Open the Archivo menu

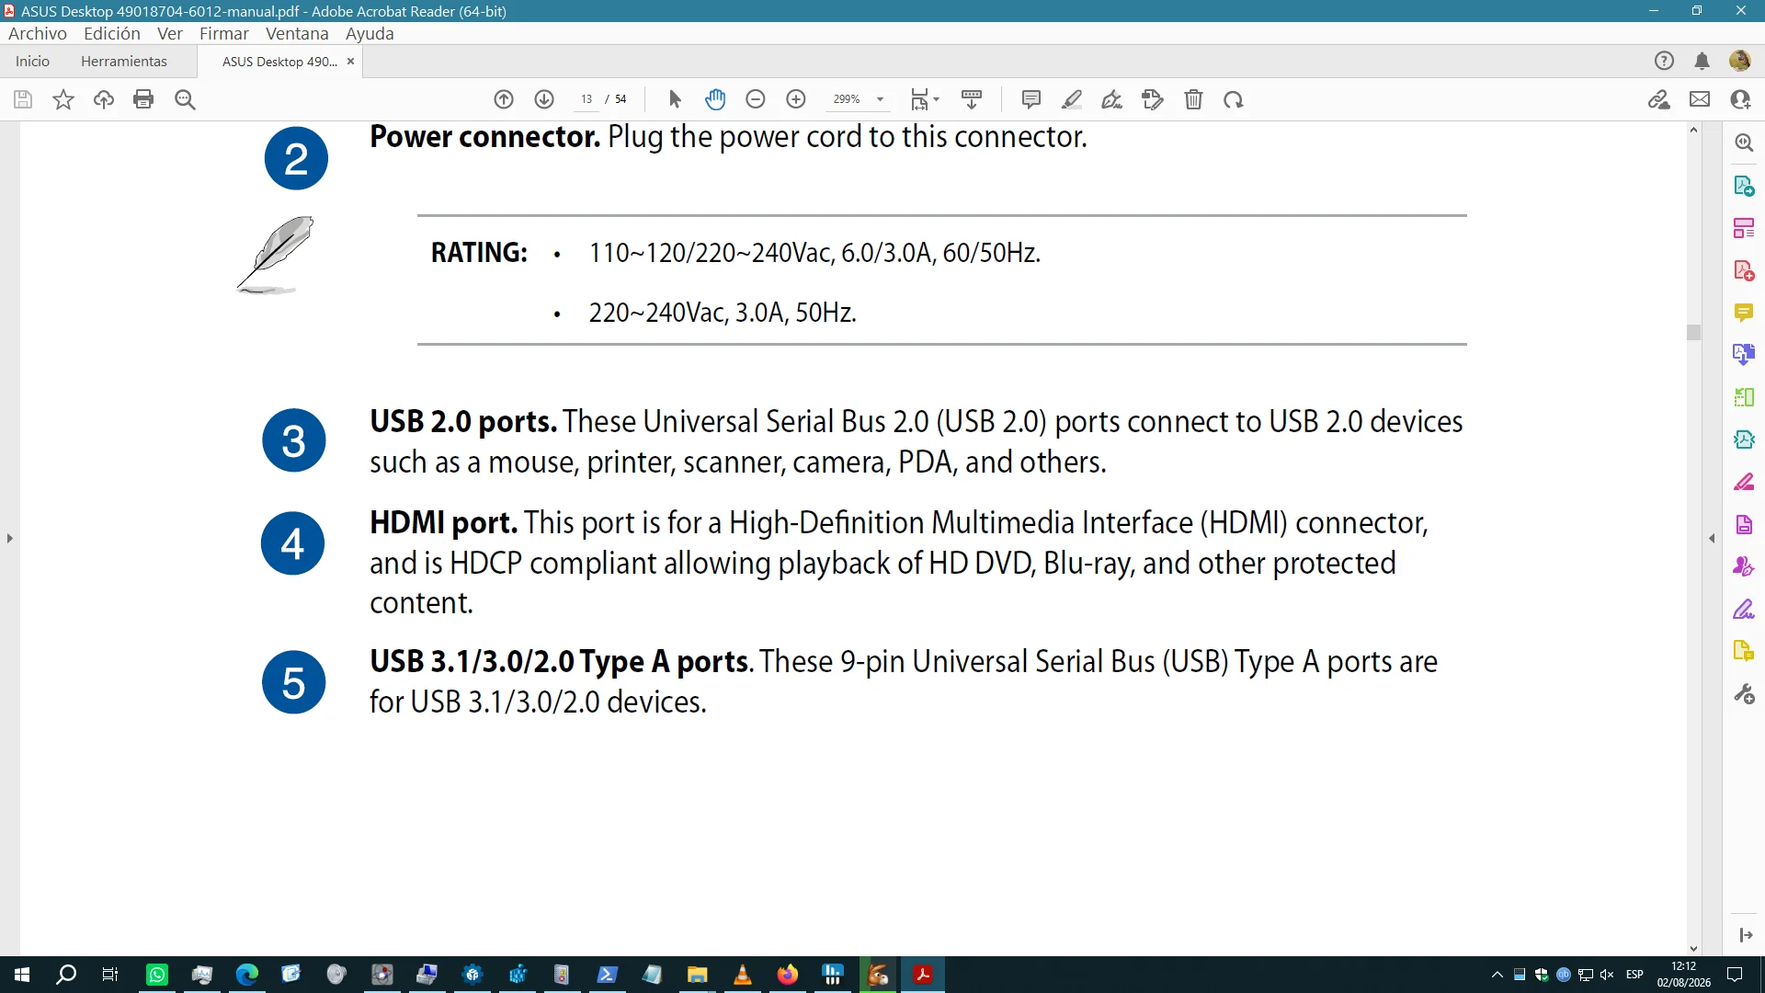[x=38, y=33]
